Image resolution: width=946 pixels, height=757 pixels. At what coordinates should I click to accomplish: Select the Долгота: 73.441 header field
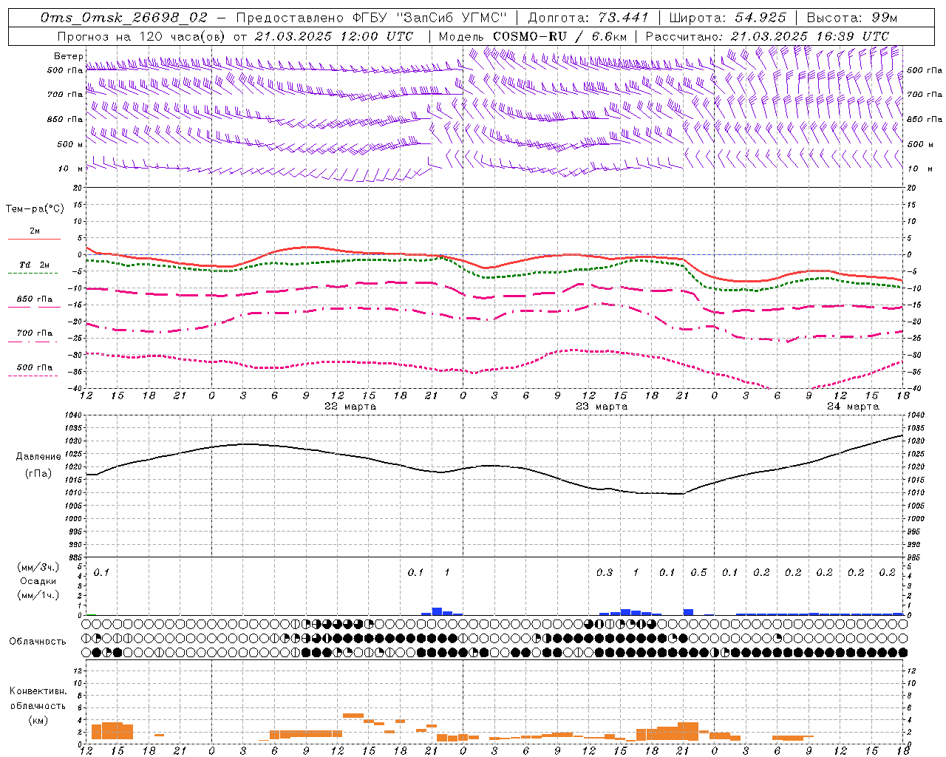(588, 17)
